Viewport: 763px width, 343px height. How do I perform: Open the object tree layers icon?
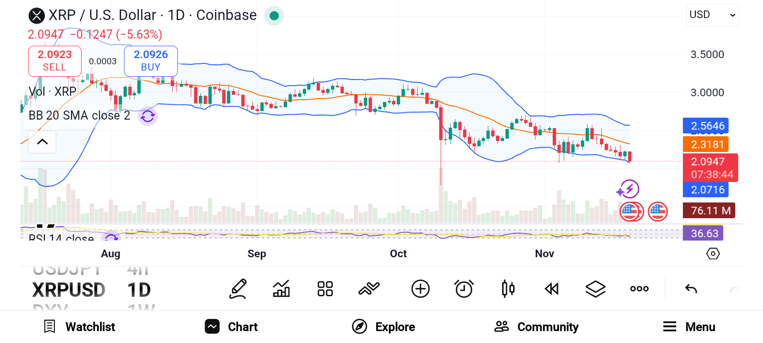[596, 289]
